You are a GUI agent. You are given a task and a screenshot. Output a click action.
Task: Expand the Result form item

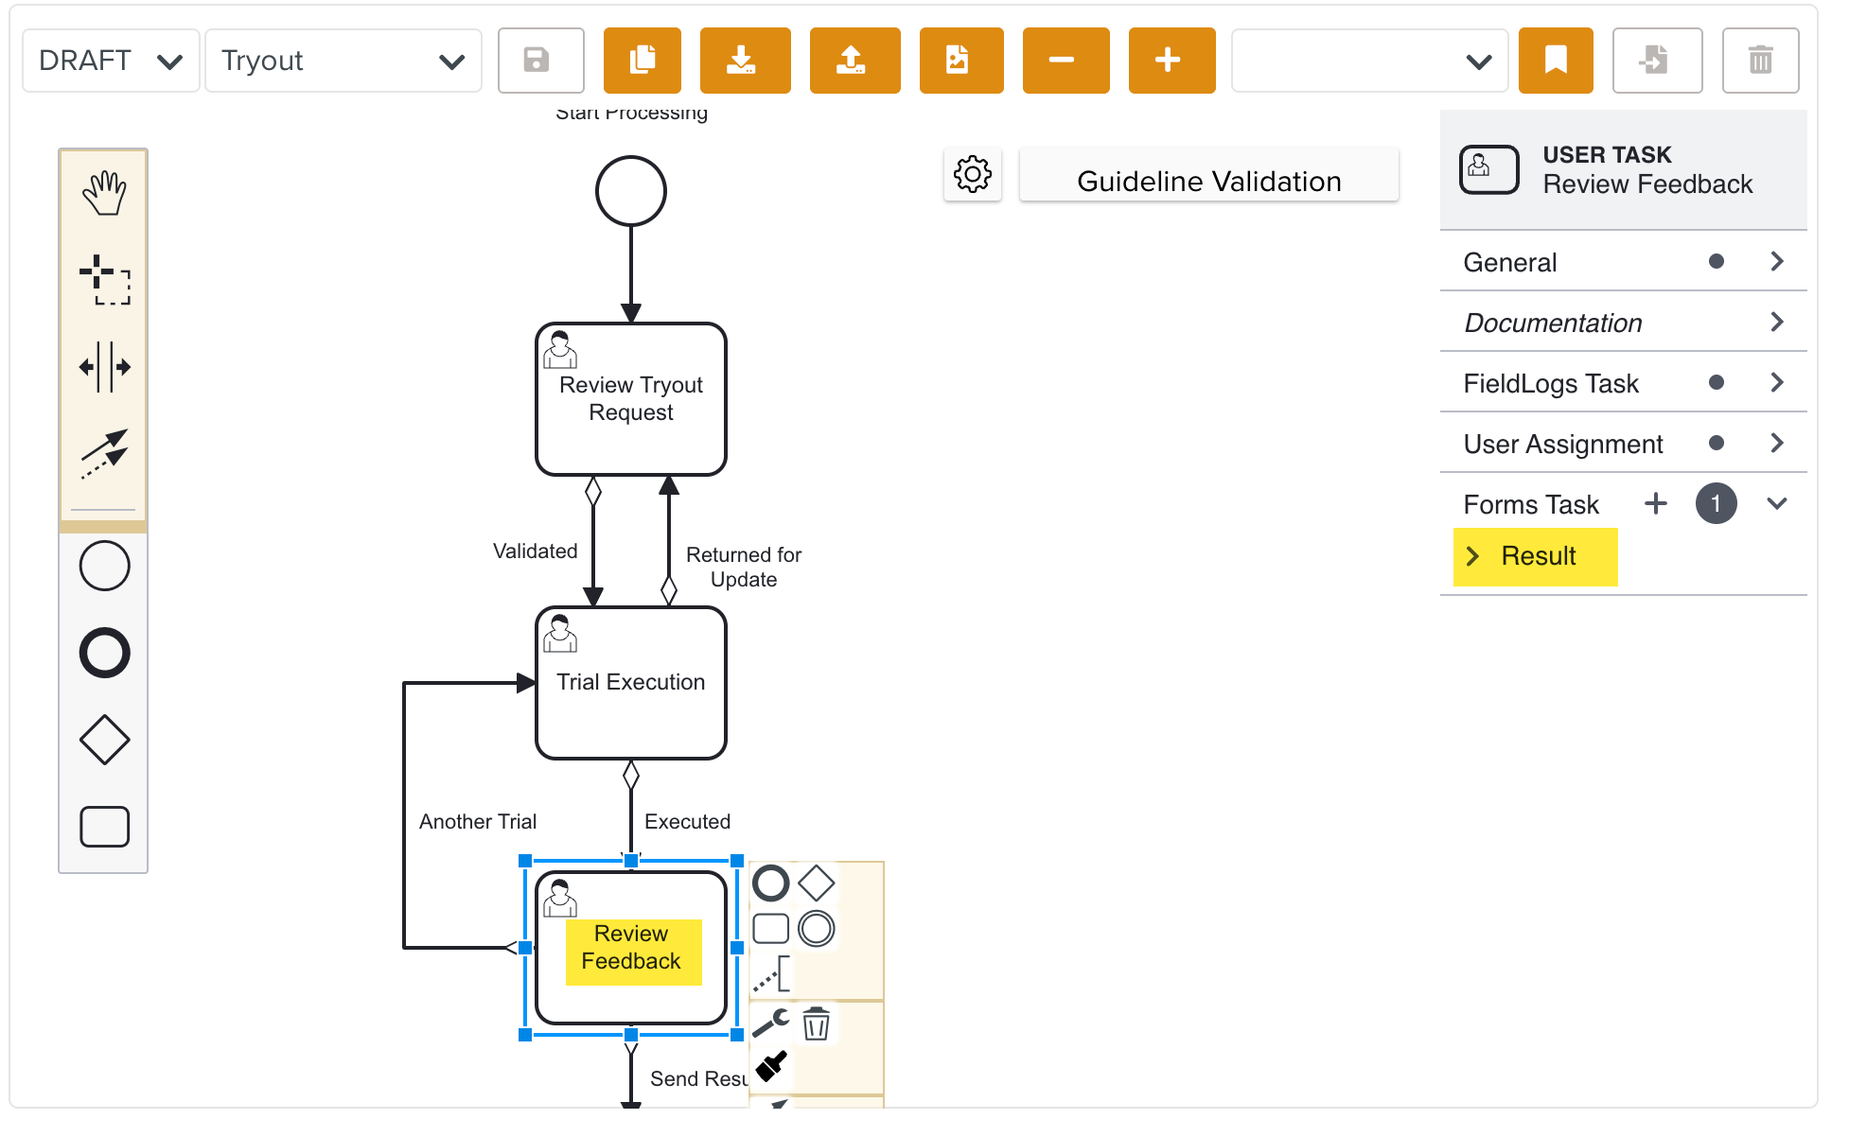1472,556
